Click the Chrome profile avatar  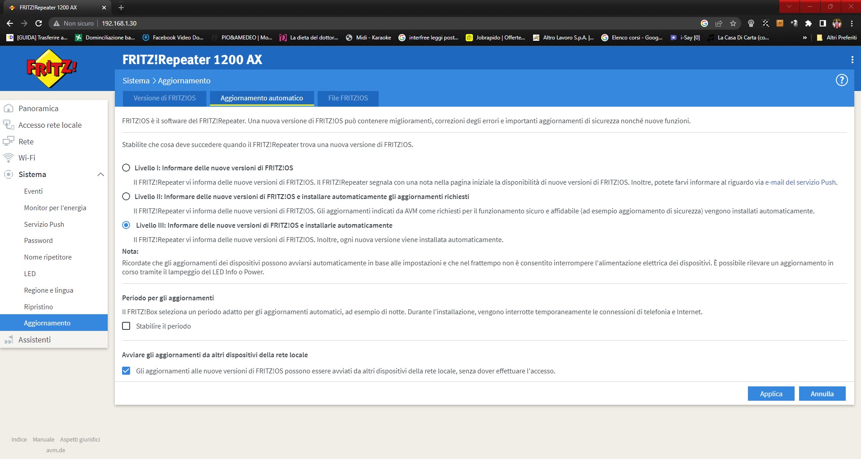(x=837, y=23)
